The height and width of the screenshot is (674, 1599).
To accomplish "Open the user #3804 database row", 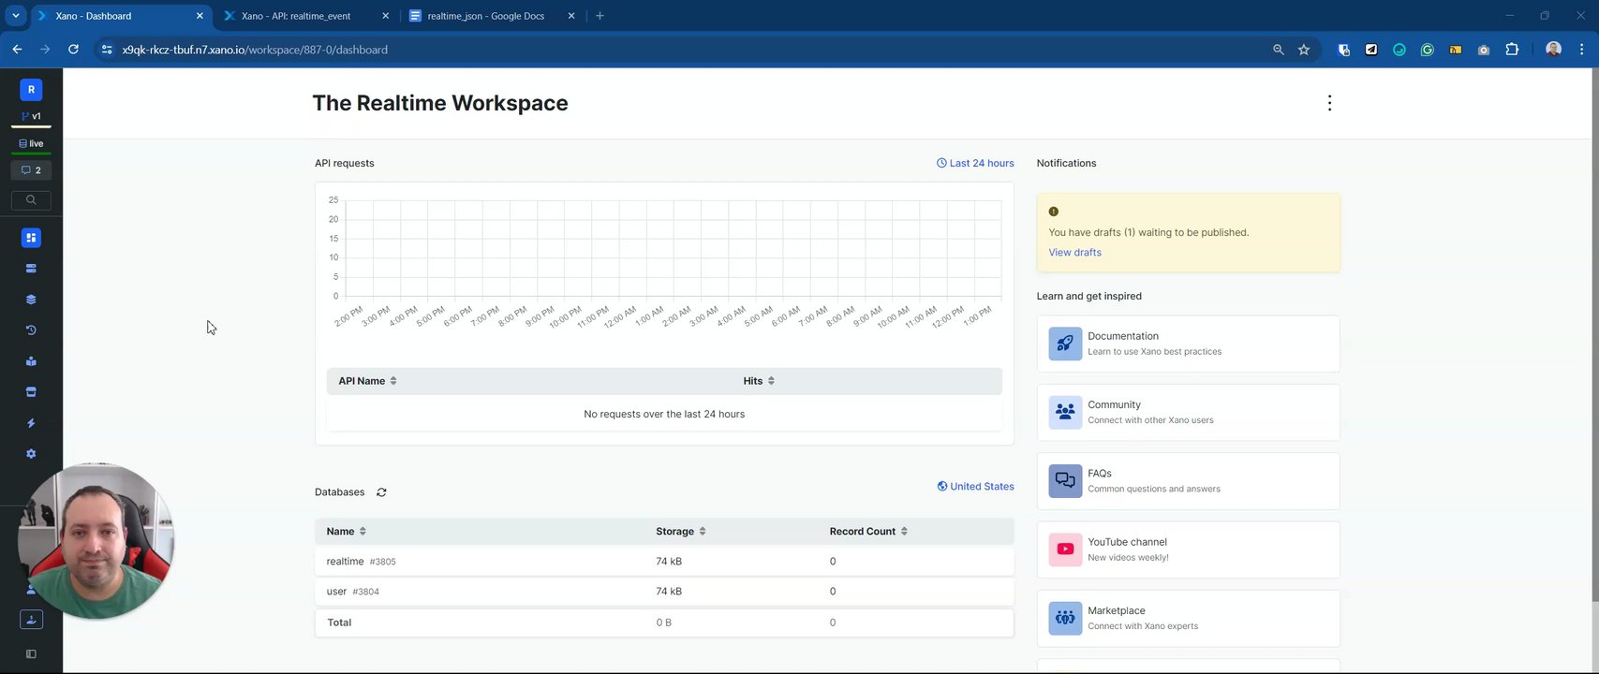I will (x=664, y=592).
